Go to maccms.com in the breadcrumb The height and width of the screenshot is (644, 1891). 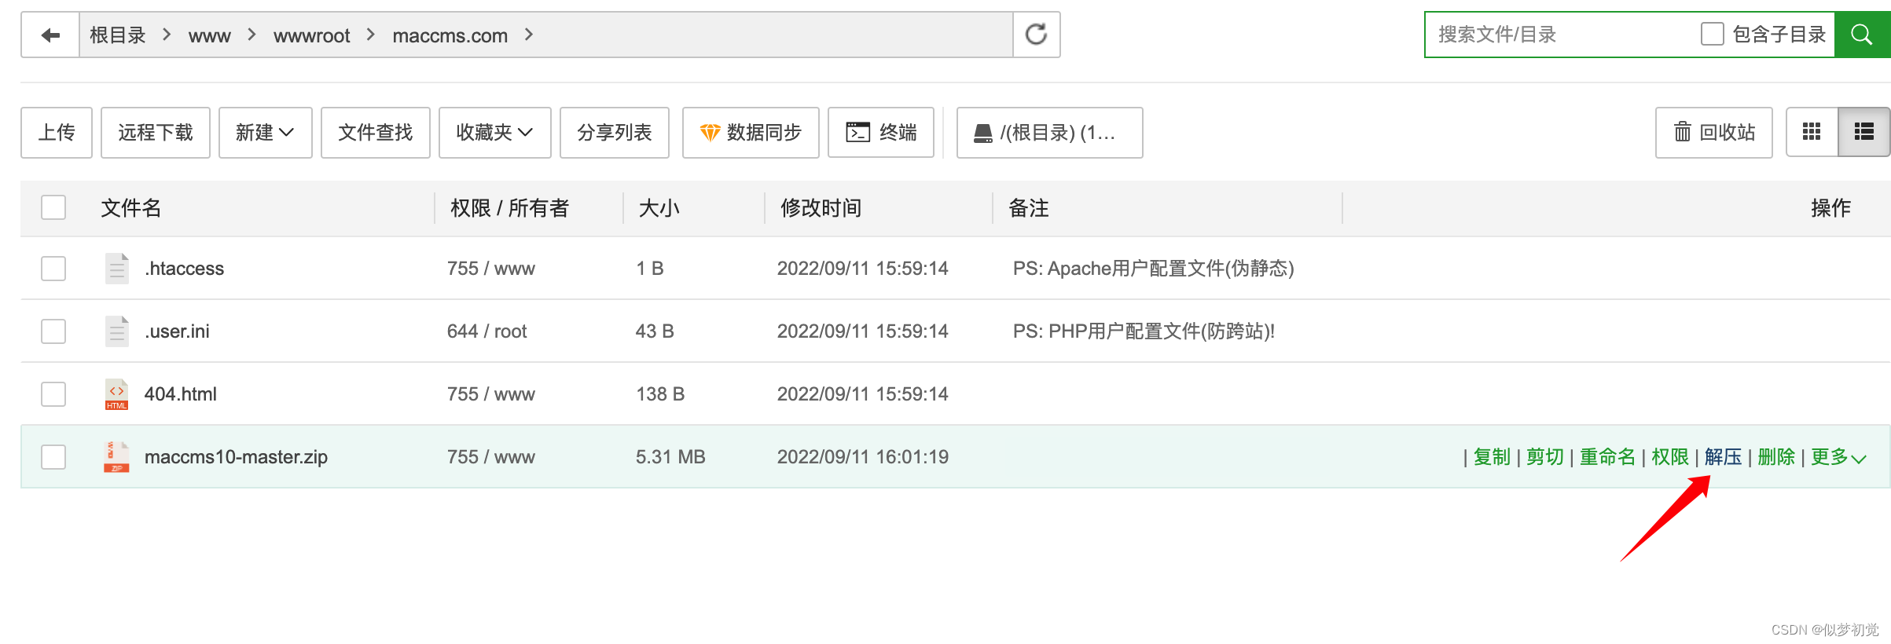(450, 35)
